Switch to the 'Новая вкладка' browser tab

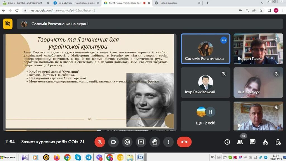tap(176, 3)
